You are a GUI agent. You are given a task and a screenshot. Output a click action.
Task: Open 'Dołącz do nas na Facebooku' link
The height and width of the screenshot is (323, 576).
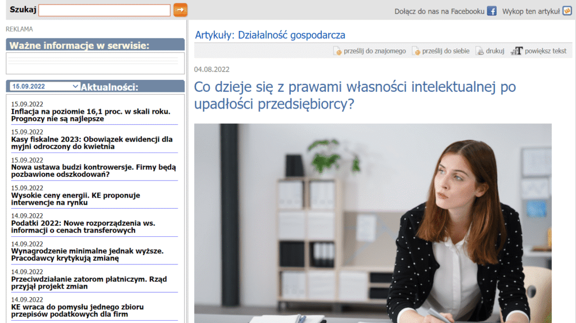point(439,11)
